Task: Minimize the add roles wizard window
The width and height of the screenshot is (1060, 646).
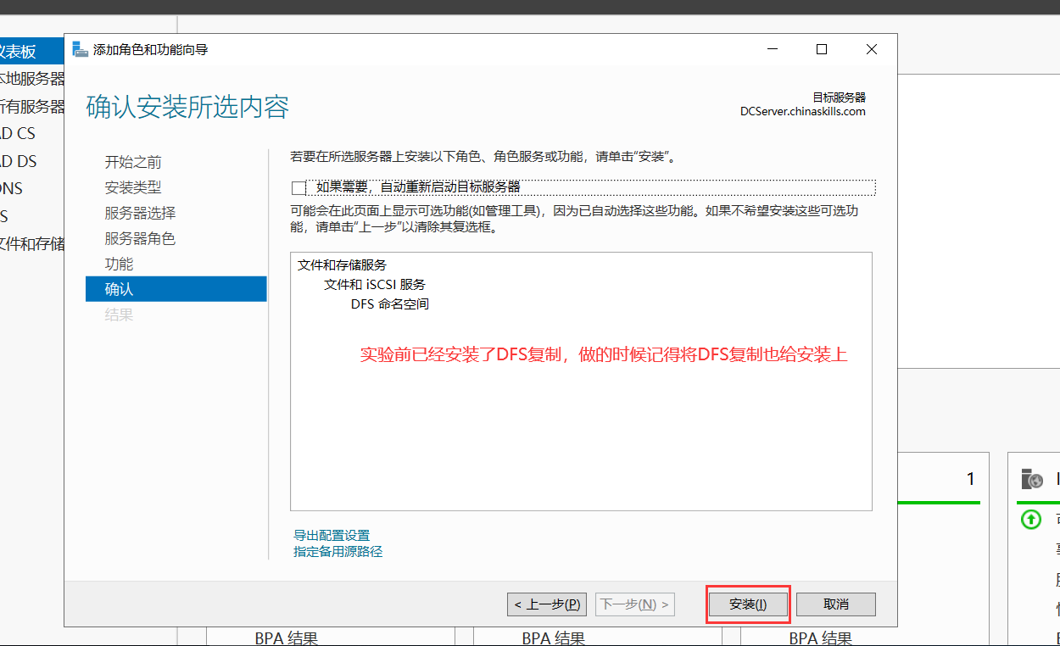Action: click(x=772, y=49)
